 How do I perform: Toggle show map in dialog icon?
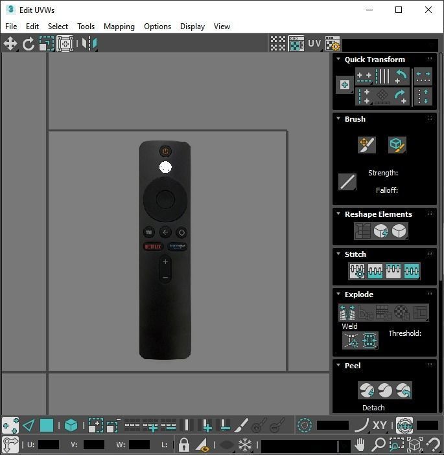(x=296, y=44)
